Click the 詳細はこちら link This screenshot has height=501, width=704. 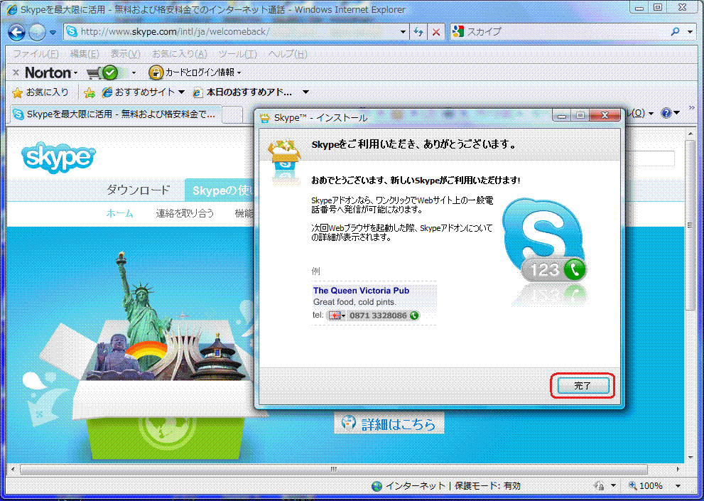coord(390,424)
